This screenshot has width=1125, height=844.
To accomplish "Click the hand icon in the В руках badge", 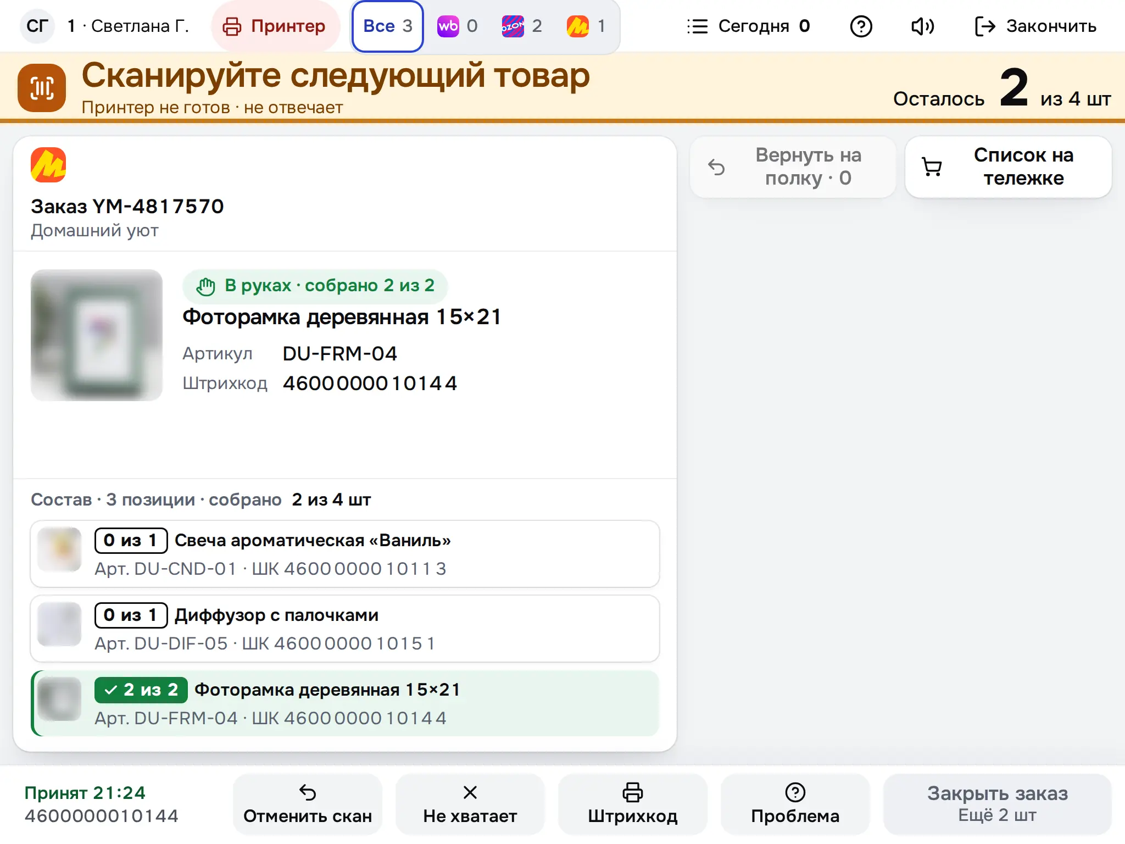I will [206, 286].
